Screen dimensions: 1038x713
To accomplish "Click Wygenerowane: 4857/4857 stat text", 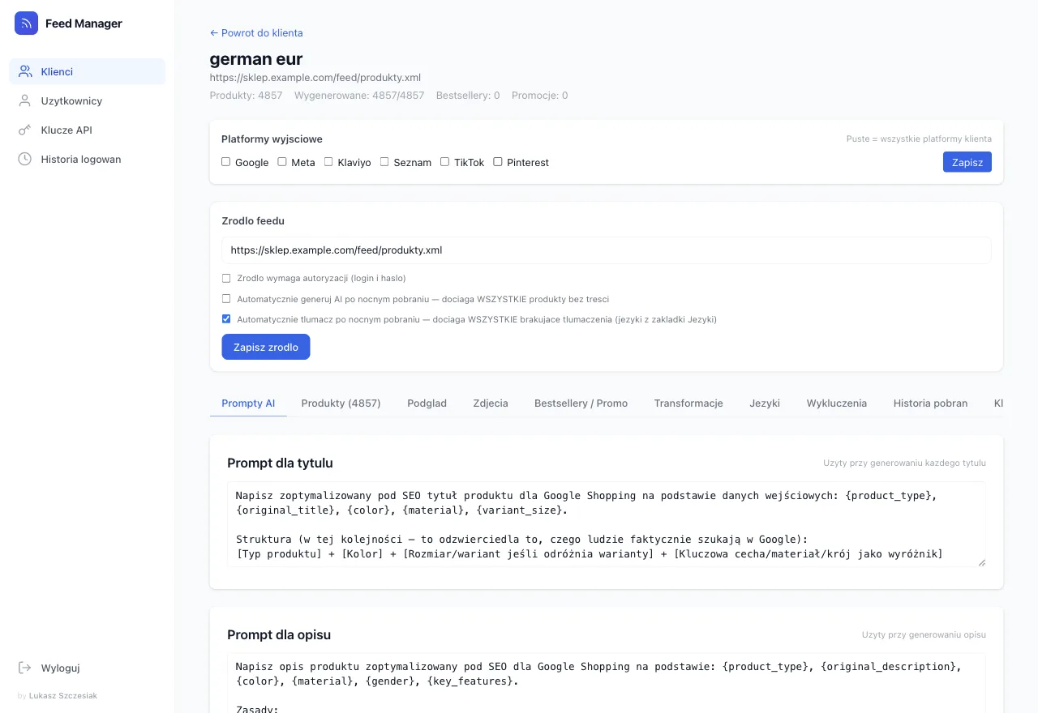I will click(359, 96).
